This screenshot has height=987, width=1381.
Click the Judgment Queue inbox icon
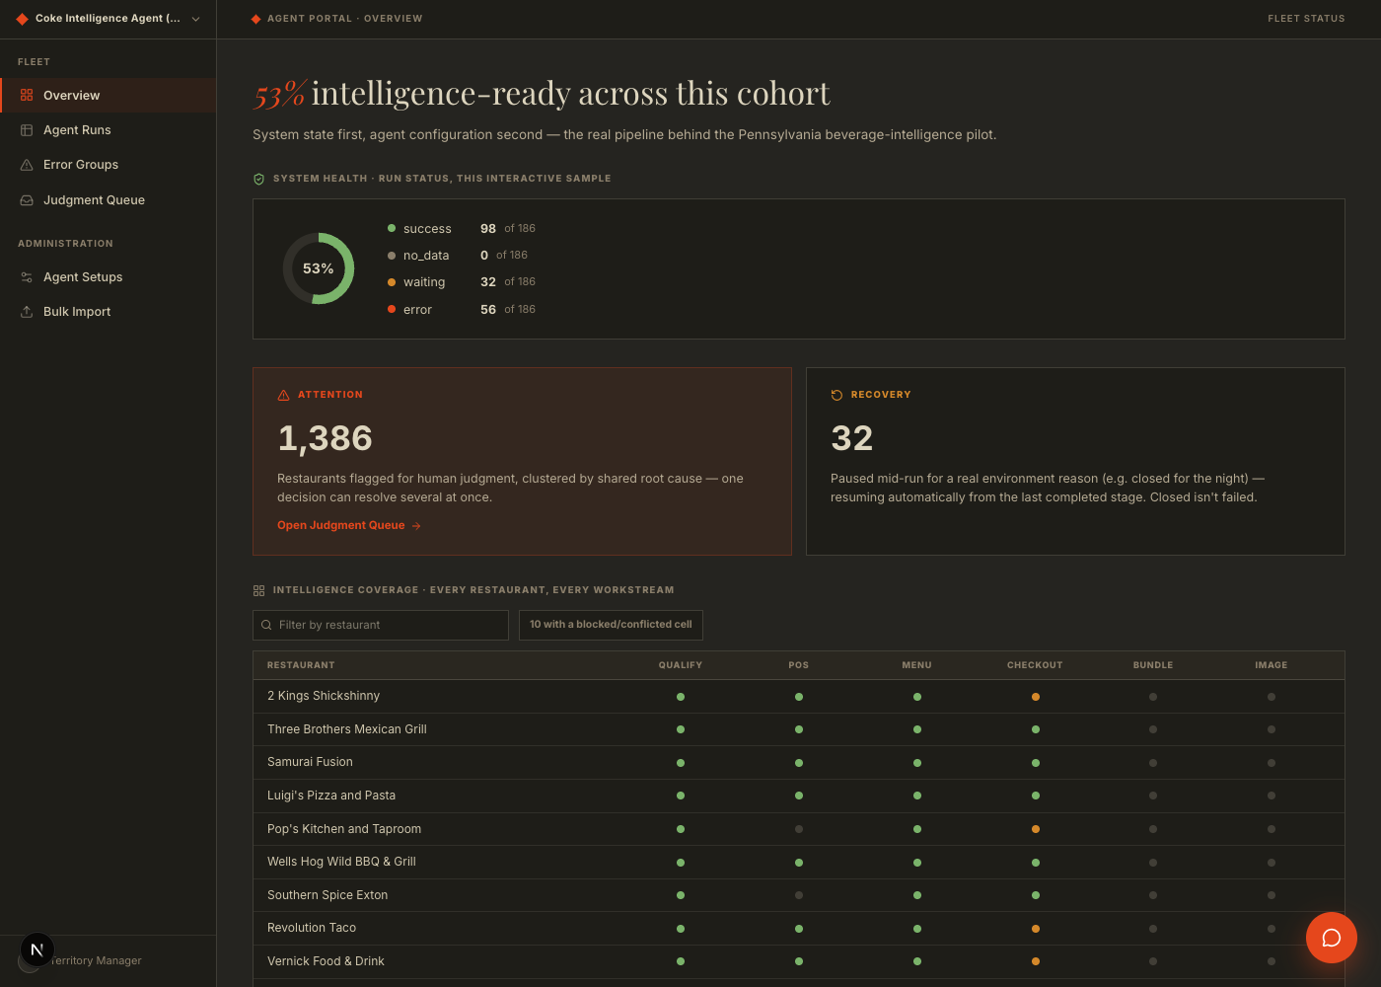coord(27,199)
